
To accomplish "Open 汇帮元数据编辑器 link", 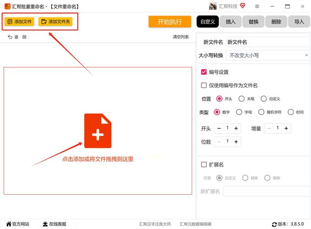I will pyautogui.click(x=195, y=224).
